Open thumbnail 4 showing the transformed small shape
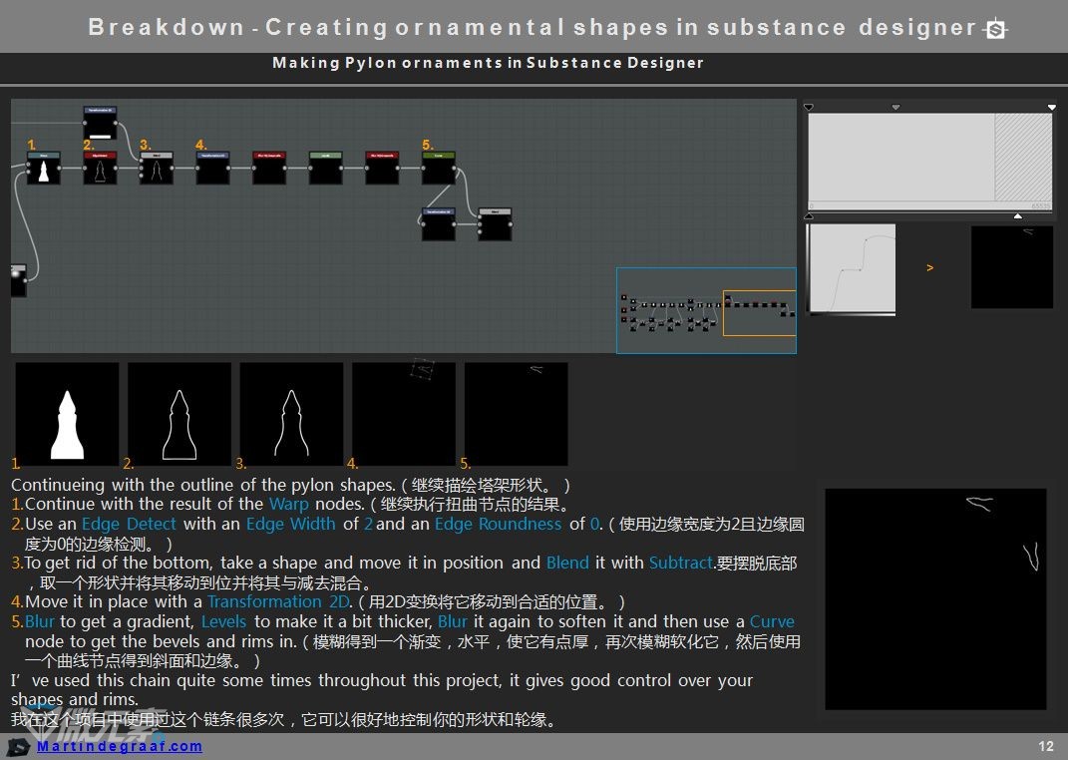The height and width of the screenshot is (760, 1068). [404, 414]
